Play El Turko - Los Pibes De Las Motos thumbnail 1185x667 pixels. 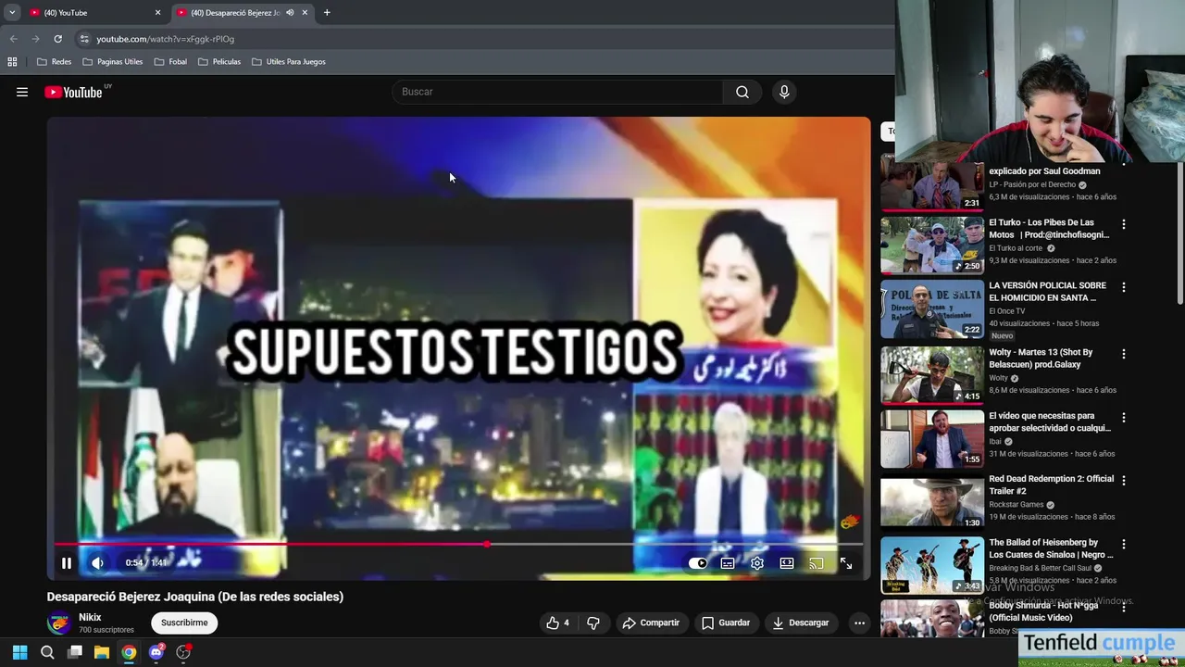click(932, 245)
